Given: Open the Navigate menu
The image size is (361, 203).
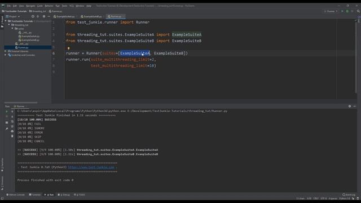Looking at the screenshot, I should click(x=30, y=6).
